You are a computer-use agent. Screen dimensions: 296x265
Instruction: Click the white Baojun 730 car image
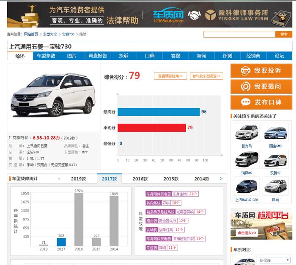(x=53, y=95)
